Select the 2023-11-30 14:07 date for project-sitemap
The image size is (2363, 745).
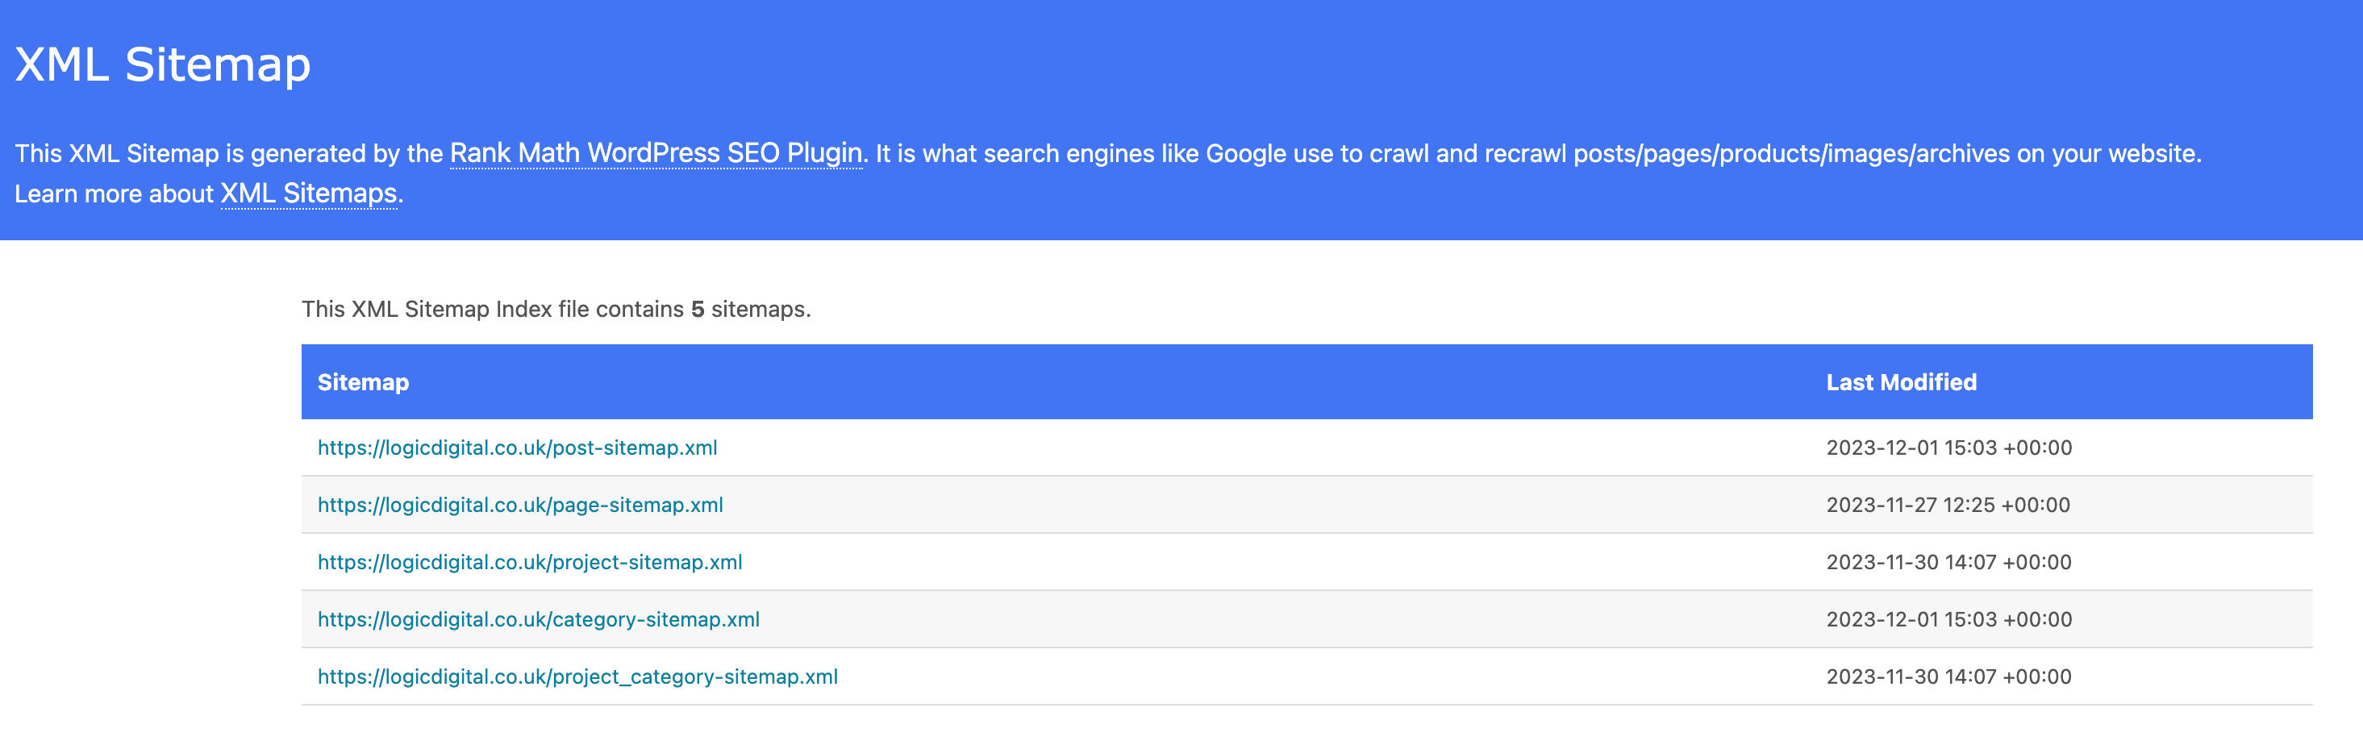pos(1948,563)
